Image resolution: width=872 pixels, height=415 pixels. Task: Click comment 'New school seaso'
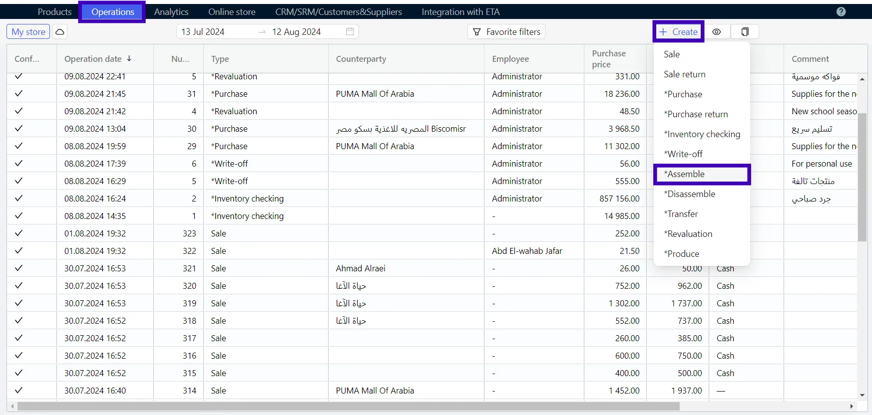824,111
